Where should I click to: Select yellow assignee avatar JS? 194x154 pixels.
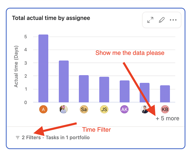click(x=104, y=109)
